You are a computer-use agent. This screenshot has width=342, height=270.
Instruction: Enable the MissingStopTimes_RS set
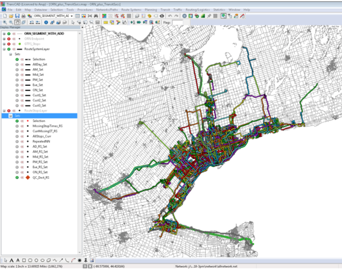tap(17, 126)
